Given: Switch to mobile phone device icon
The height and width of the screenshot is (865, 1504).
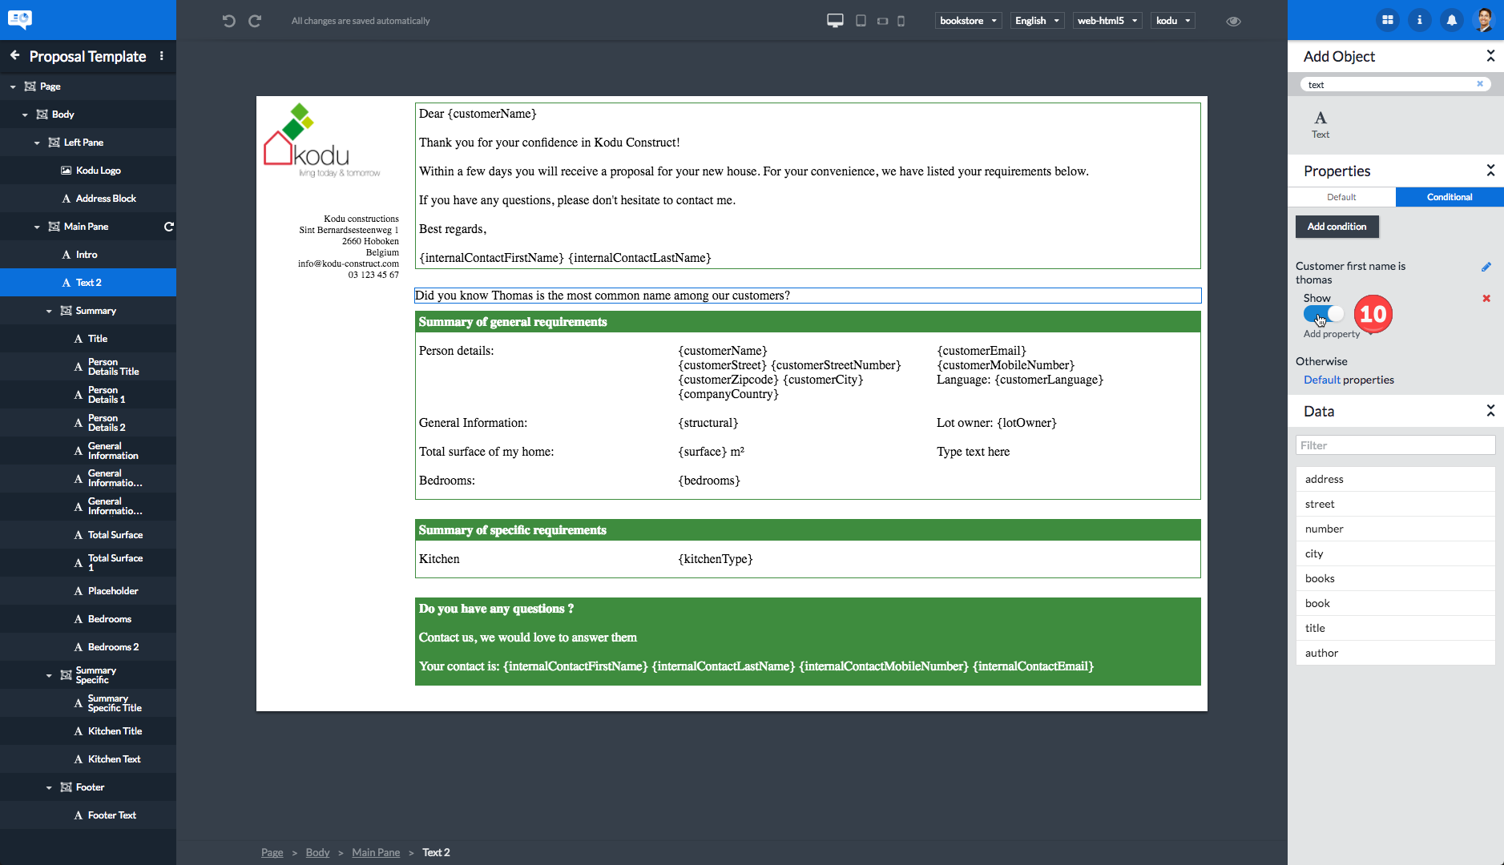Looking at the screenshot, I should [901, 21].
